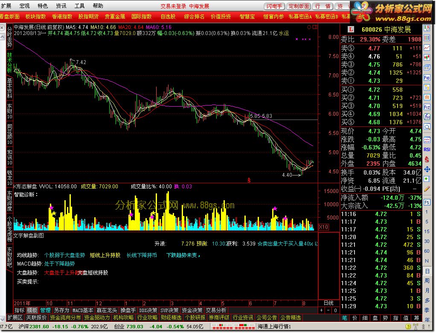This screenshot has height=333, width=436.
Task: Select the 基本资料 side tab
Action: [9, 88]
